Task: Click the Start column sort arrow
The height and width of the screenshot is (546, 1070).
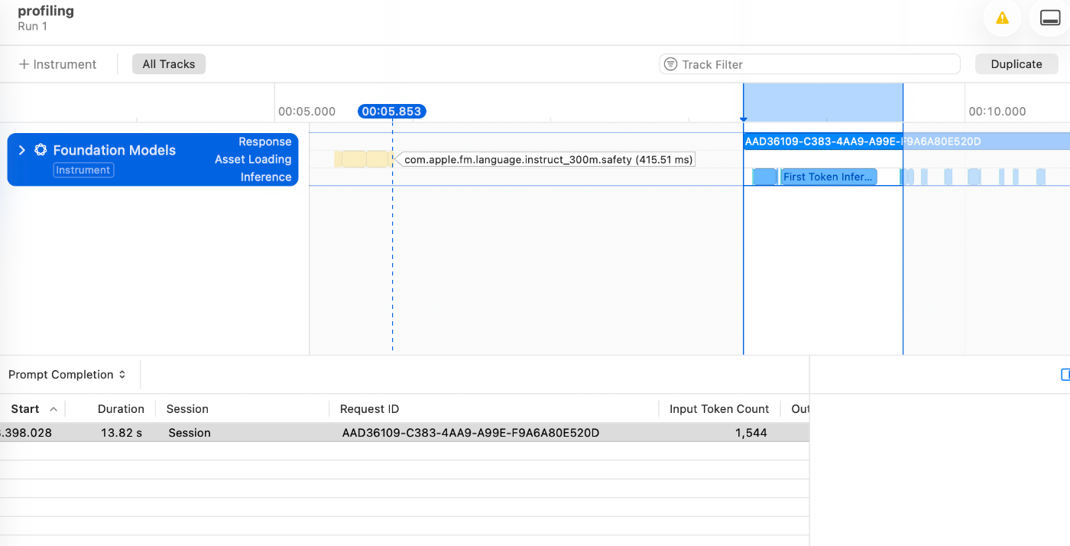Action: [x=53, y=409]
